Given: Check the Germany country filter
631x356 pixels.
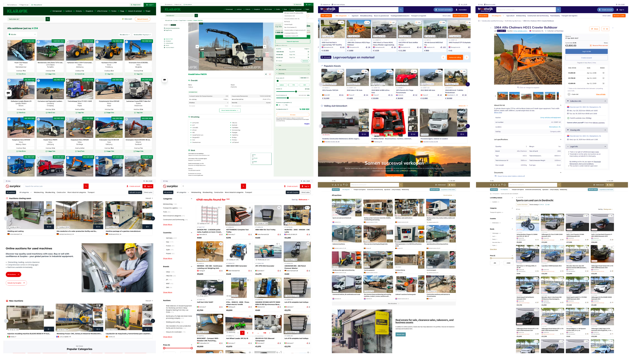Looking at the screenshot, I should [164, 238].
